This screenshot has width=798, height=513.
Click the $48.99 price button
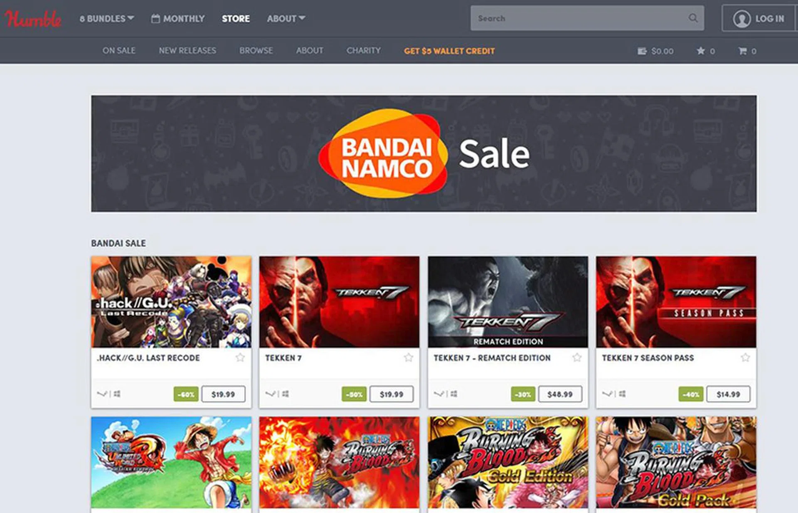pyautogui.click(x=560, y=394)
